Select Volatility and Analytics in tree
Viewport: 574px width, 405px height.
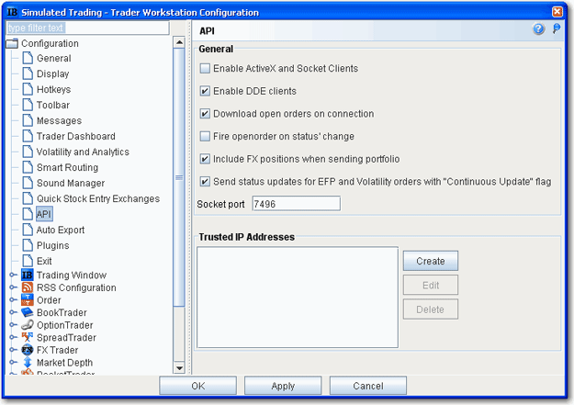(83, 152)
